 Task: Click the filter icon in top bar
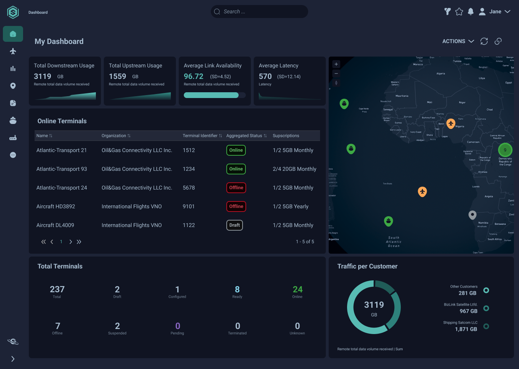coord(448,12)
